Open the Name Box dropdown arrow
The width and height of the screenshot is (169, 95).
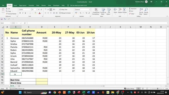tap(11, 23)
